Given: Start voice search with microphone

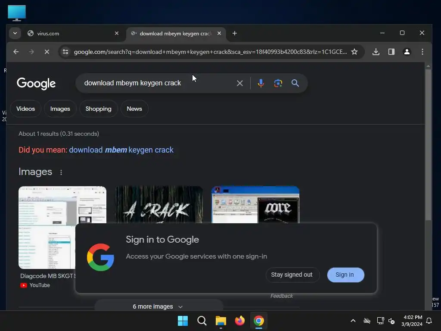Looking at the screenshot, I should (x=261, y=83).
